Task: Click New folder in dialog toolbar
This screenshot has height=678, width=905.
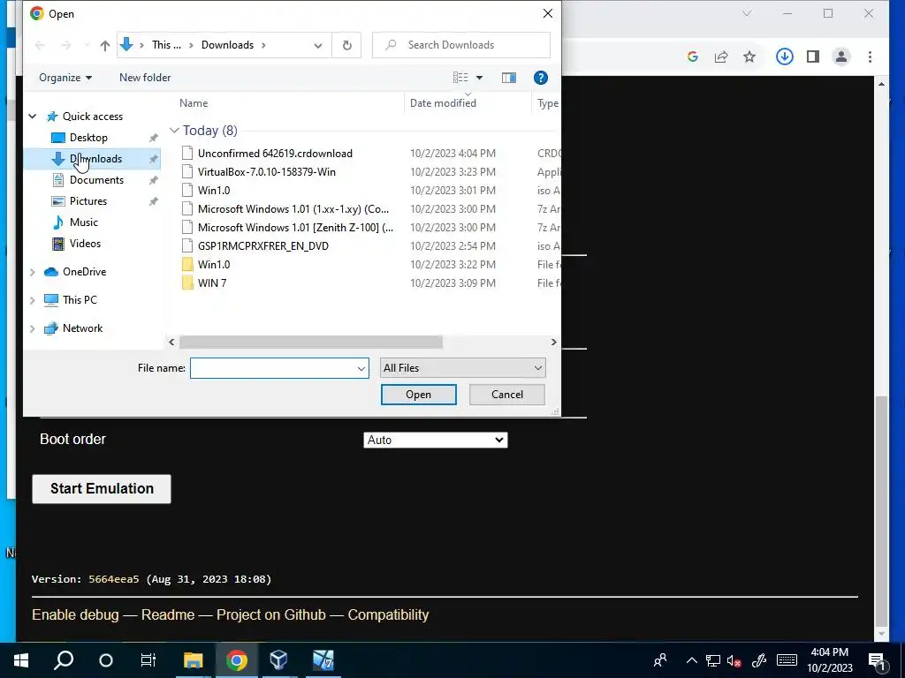Action: click(145, 78)
